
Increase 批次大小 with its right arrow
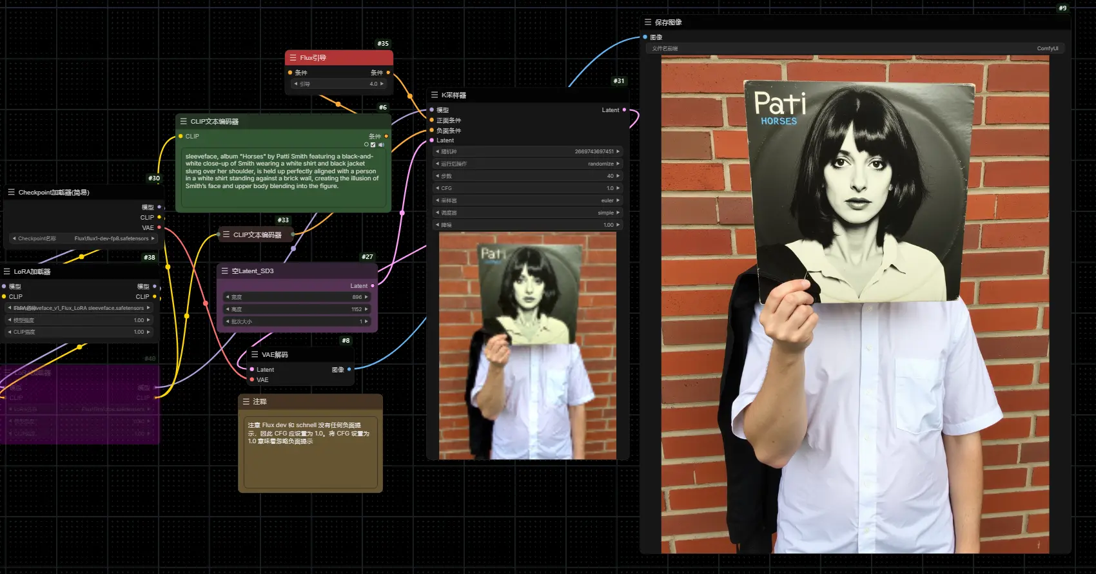[x=366, y=321]
